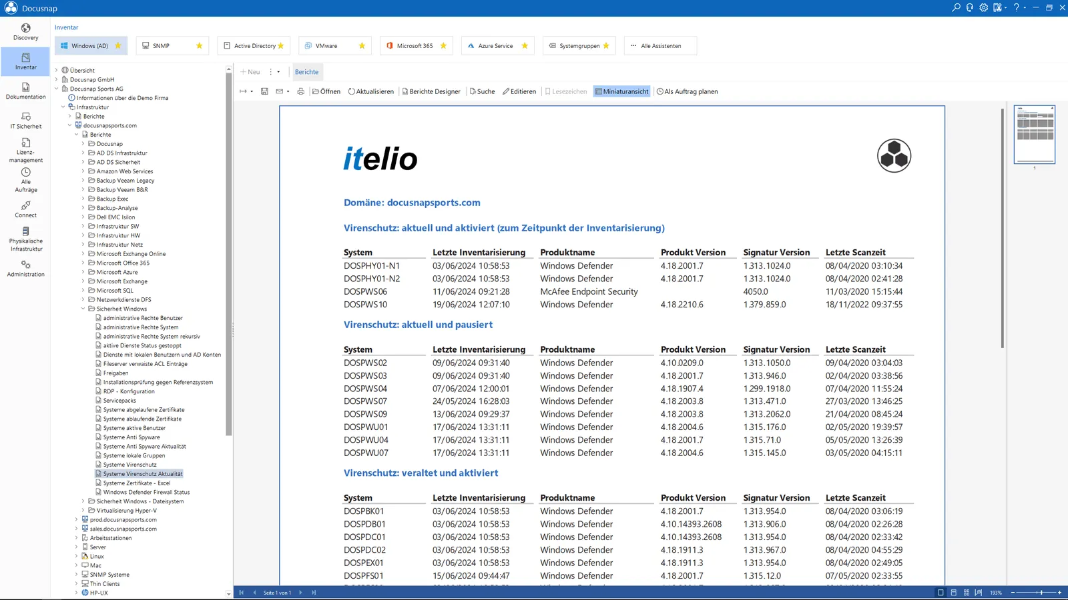Open the Dokumentation section
The height and width of the screenshot is (600, 1068).
coord(25,91)
